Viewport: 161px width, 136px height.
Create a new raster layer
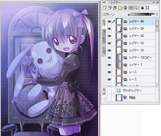105,8
